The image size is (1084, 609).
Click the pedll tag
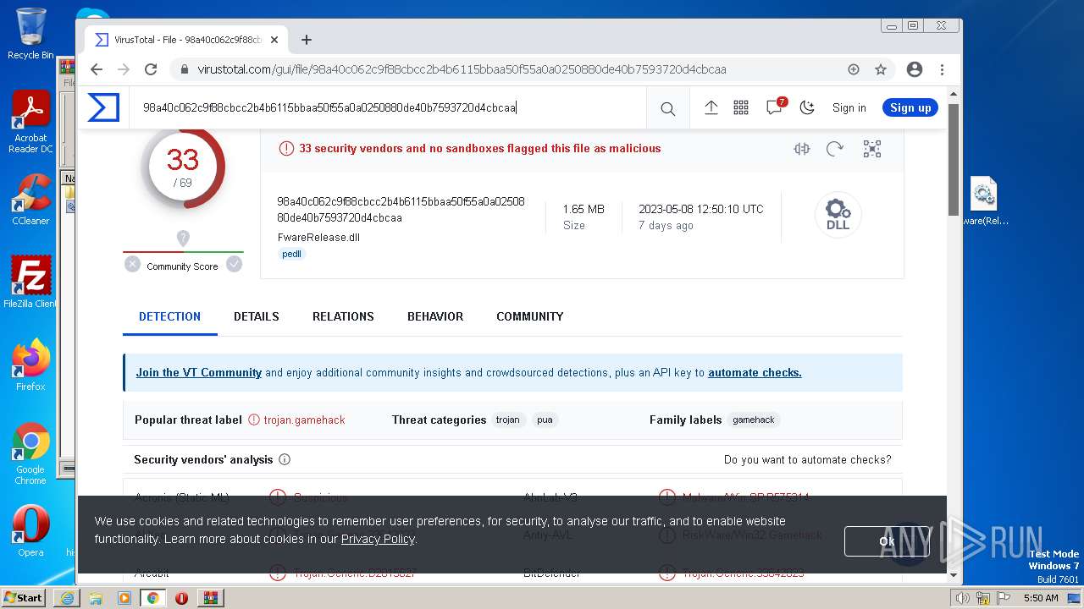(291, 254)
